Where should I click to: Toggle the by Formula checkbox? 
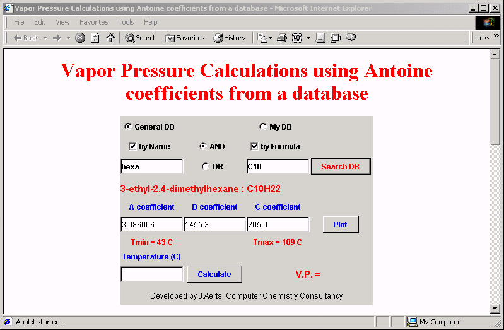coord(255,147)
